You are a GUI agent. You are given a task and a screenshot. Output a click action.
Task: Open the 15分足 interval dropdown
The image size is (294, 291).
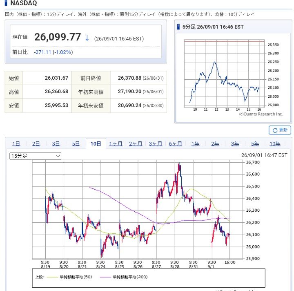35,156
